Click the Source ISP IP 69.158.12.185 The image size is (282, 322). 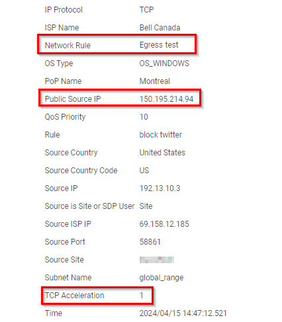[164, 224]
